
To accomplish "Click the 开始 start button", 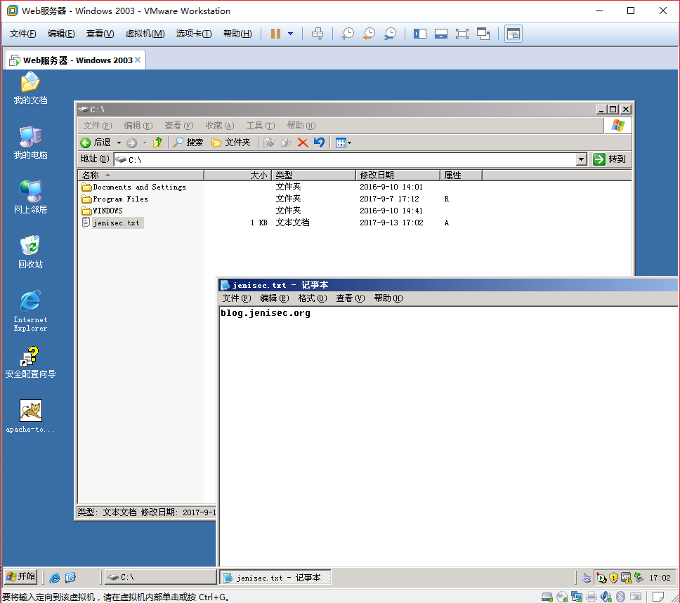I will tap(21, 577).
